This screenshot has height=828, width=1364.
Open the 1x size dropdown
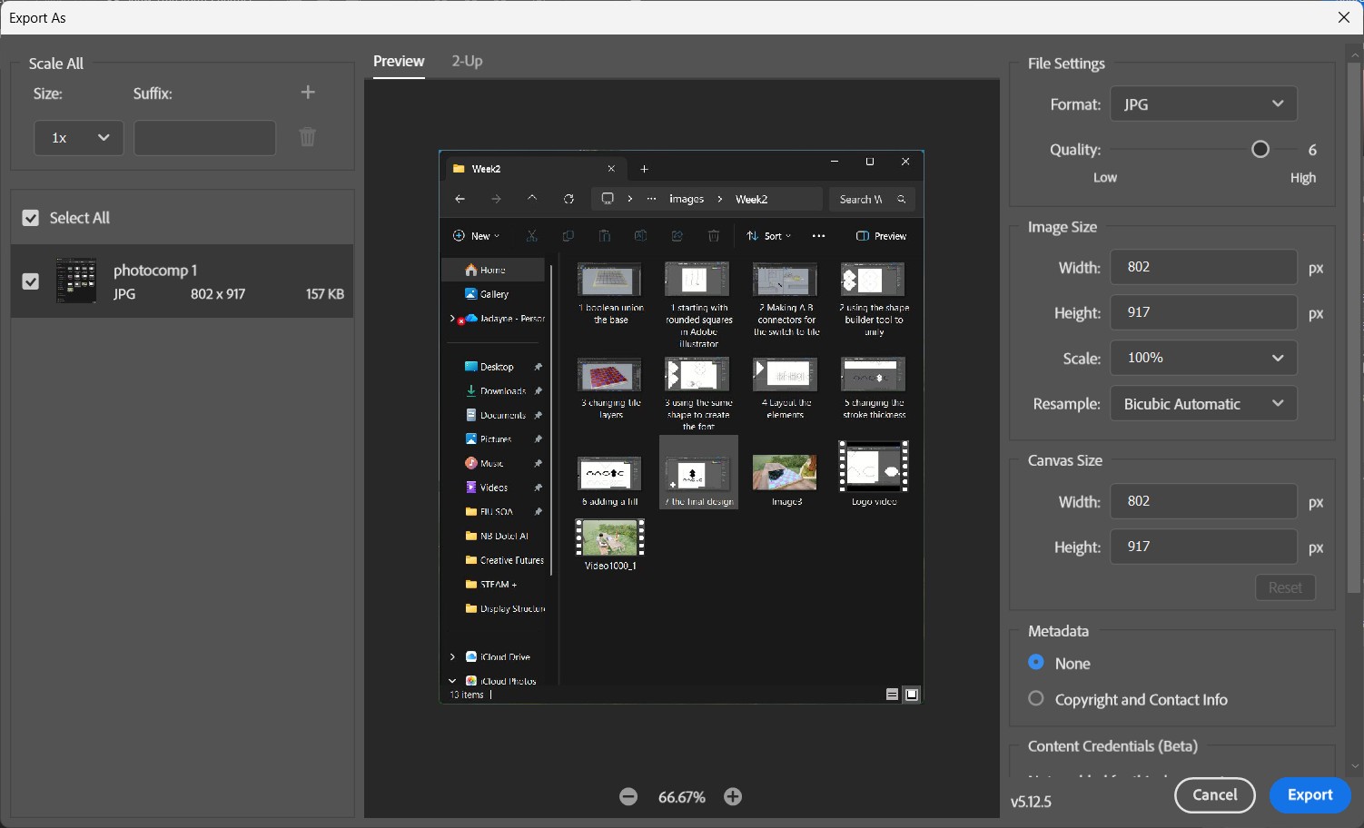tap(79, 138)
